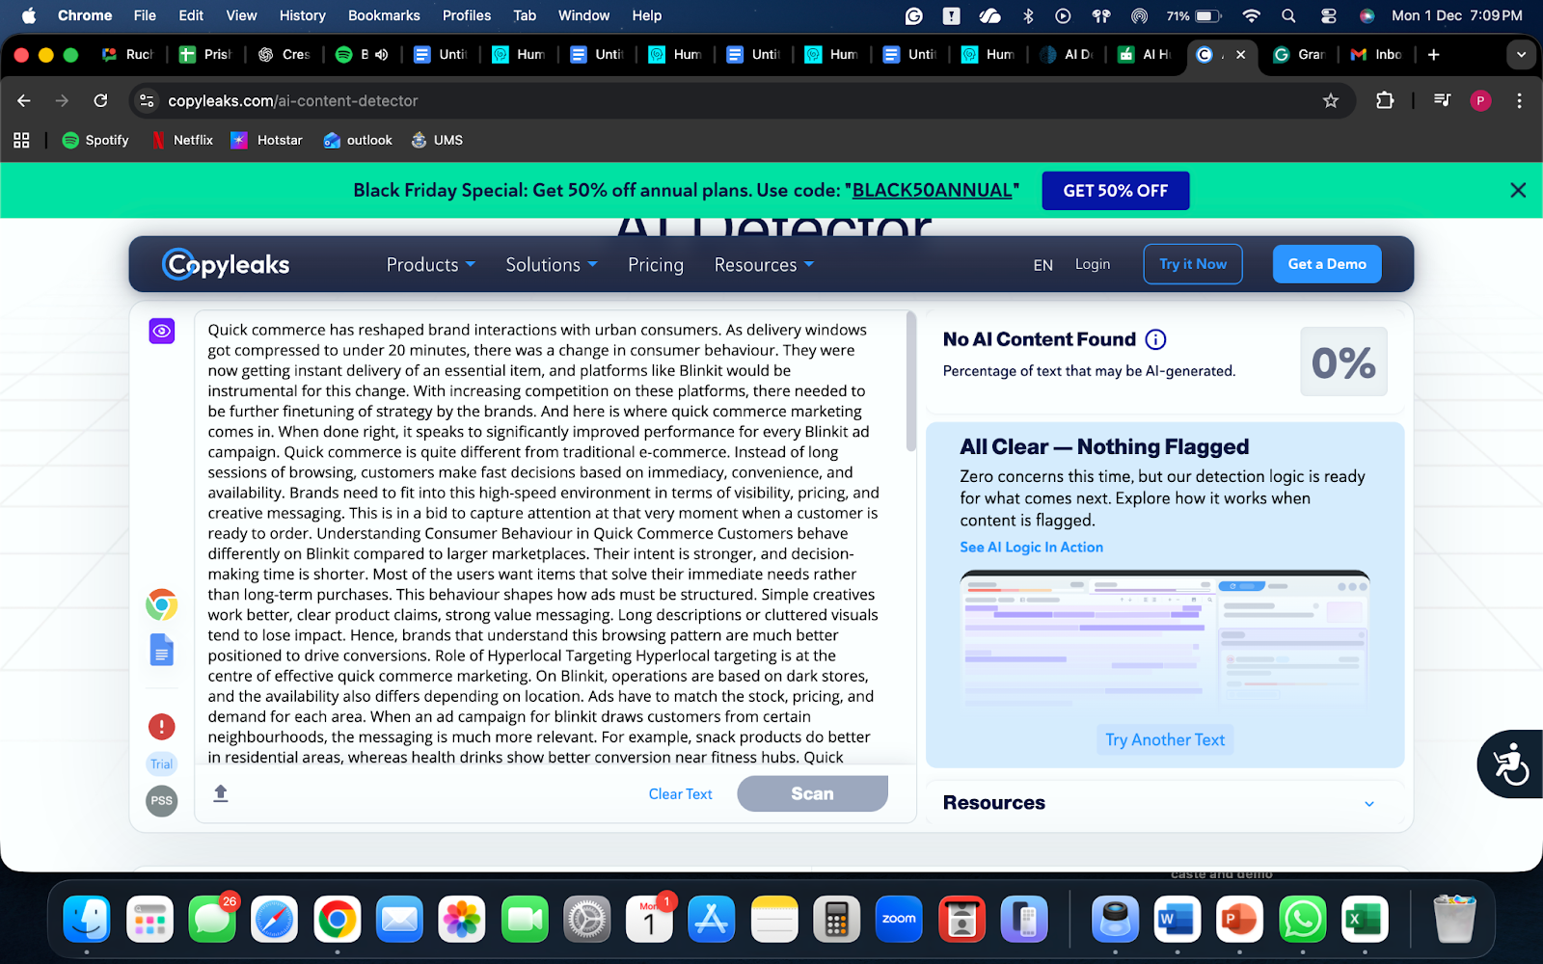Click the red exclamation alert icon
This screenshot has width=1543, height=964.
(162, 727)
